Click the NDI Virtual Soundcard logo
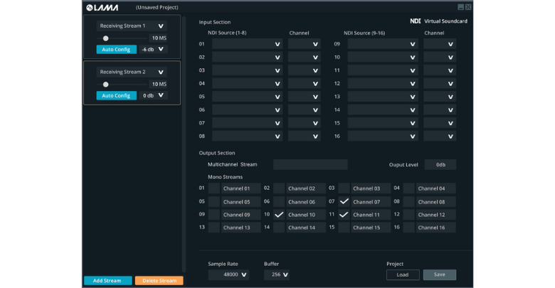Screen dimensions: 555x288 [438, 21]
